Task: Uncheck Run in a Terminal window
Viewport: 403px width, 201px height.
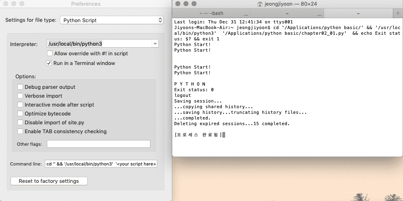Action: tap(50, 63)
